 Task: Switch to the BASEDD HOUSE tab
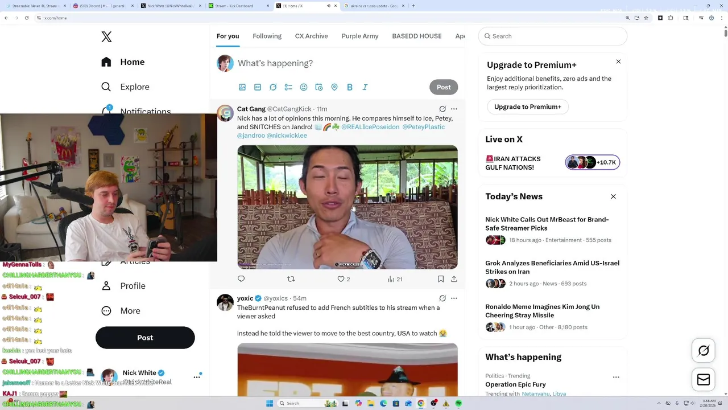click(416, 36)
